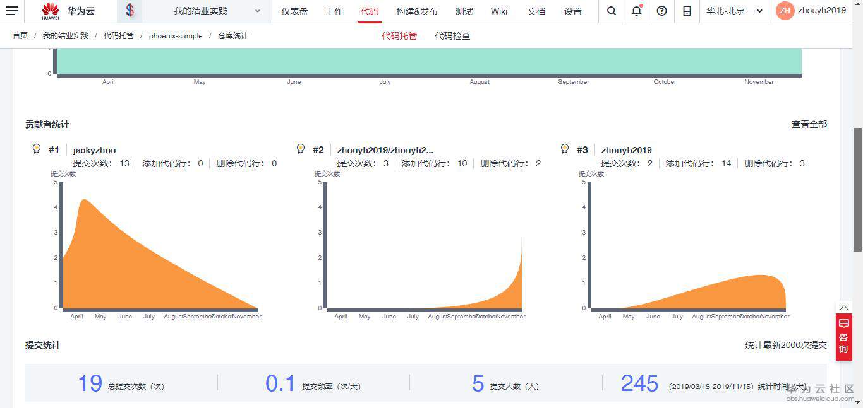Switch to the 代码托管 tab
This screenshot has height=408, width=863.
click(399, 36)
